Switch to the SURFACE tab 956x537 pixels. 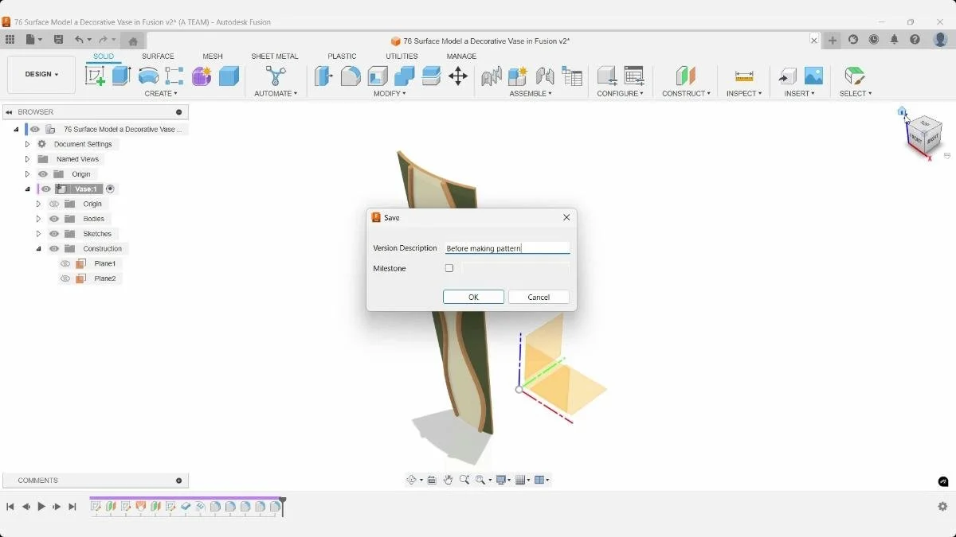[x=158, y=56]
